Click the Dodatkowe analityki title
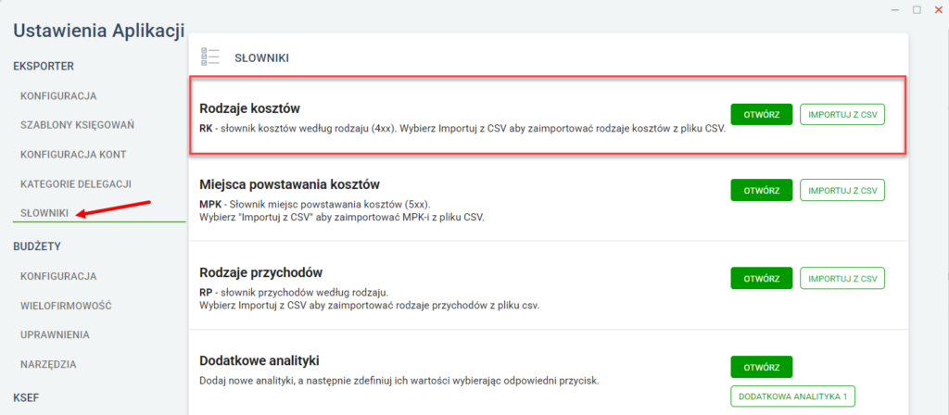 tap(259, 361)
